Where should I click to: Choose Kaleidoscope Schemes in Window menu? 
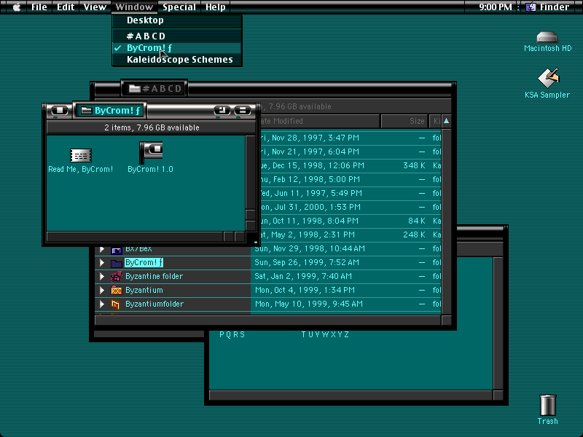(177, 60)
